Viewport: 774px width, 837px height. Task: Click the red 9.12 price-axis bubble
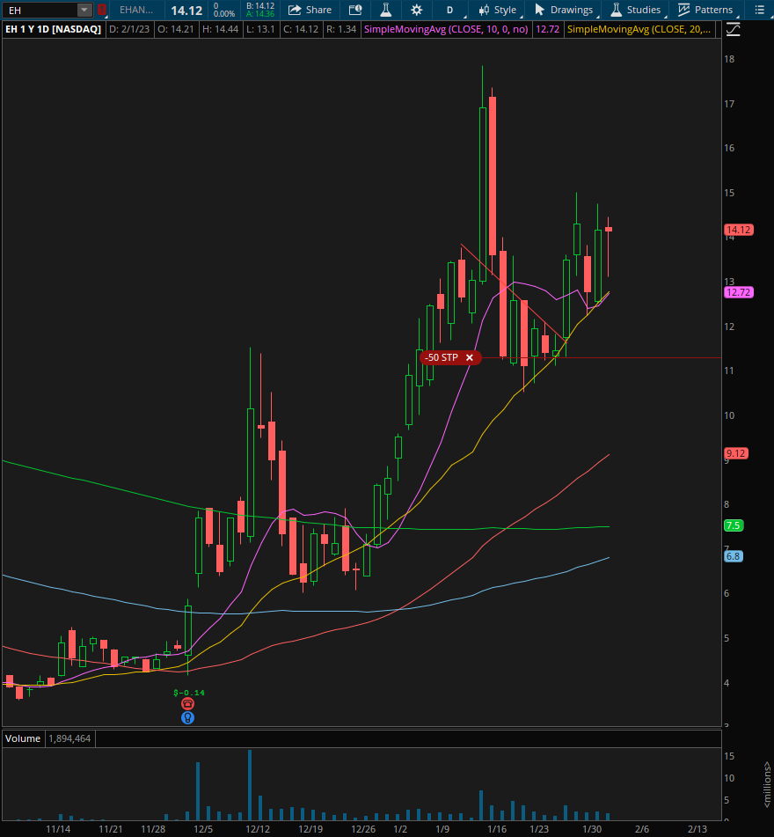[x=736, y=454]
